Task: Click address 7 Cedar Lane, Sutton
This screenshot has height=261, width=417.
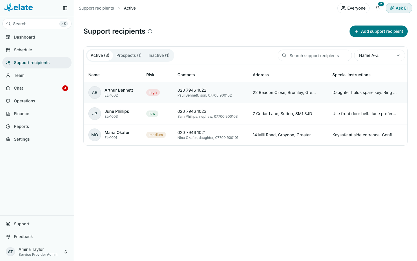Action: click(282, 114)
